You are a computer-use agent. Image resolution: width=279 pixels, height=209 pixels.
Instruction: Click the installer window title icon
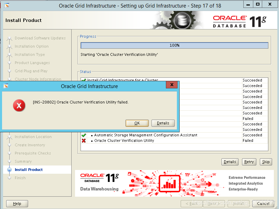7,5
